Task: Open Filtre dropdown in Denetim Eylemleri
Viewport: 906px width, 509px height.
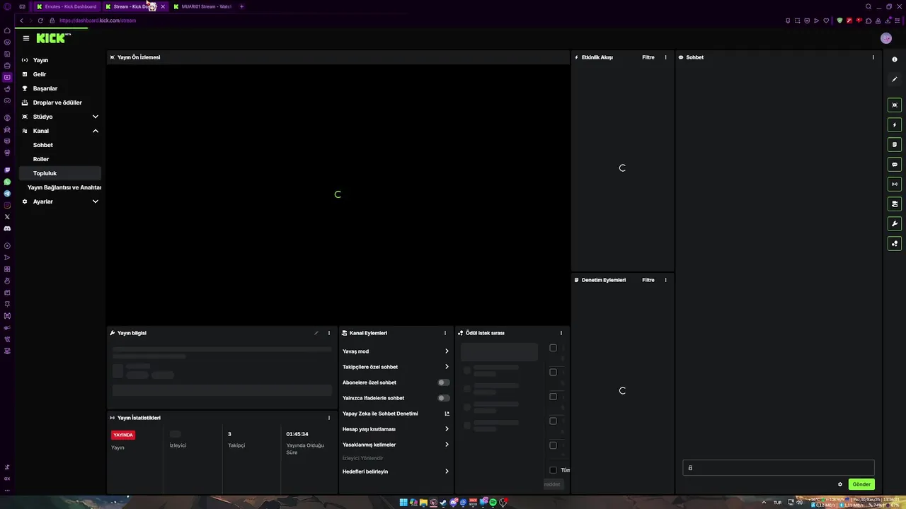Action: point(648,280)
